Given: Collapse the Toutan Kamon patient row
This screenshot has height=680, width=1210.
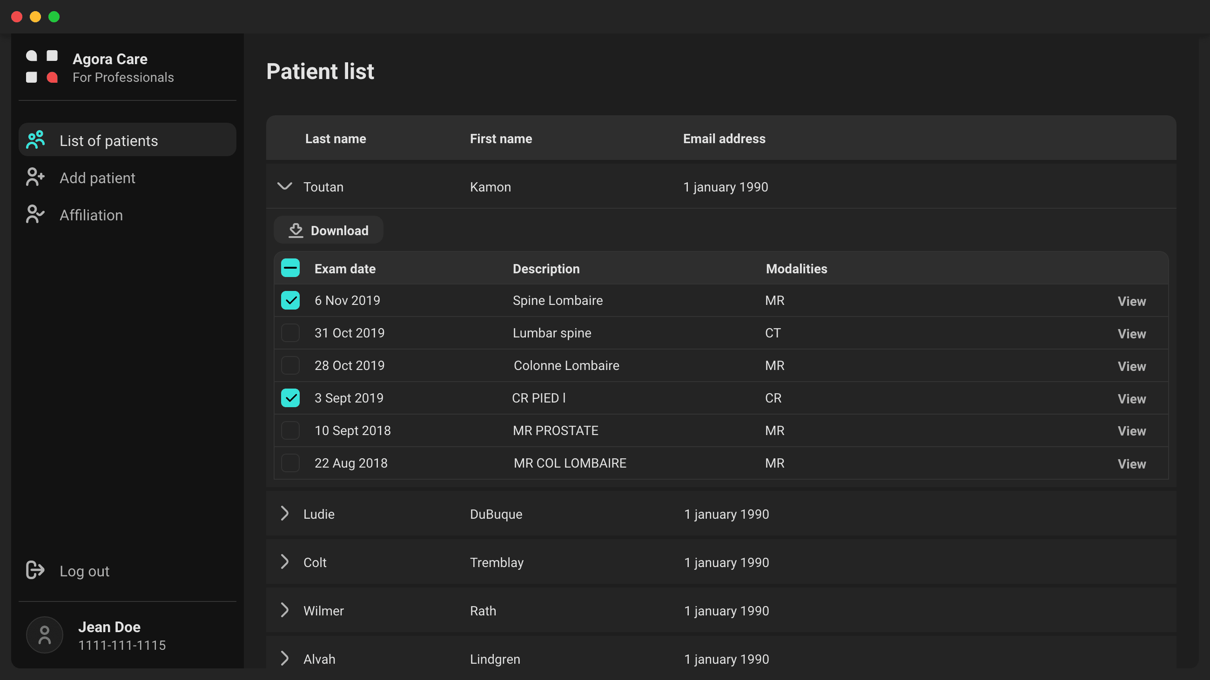Looking at the screenshot, I should (285, 186).
